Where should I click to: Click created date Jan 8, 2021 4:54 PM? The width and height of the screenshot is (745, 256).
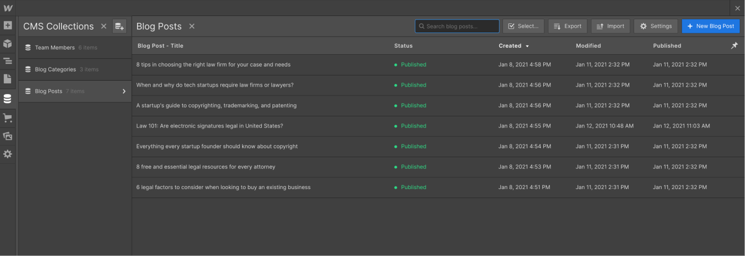pyautogui.click(x=525, y=147)
